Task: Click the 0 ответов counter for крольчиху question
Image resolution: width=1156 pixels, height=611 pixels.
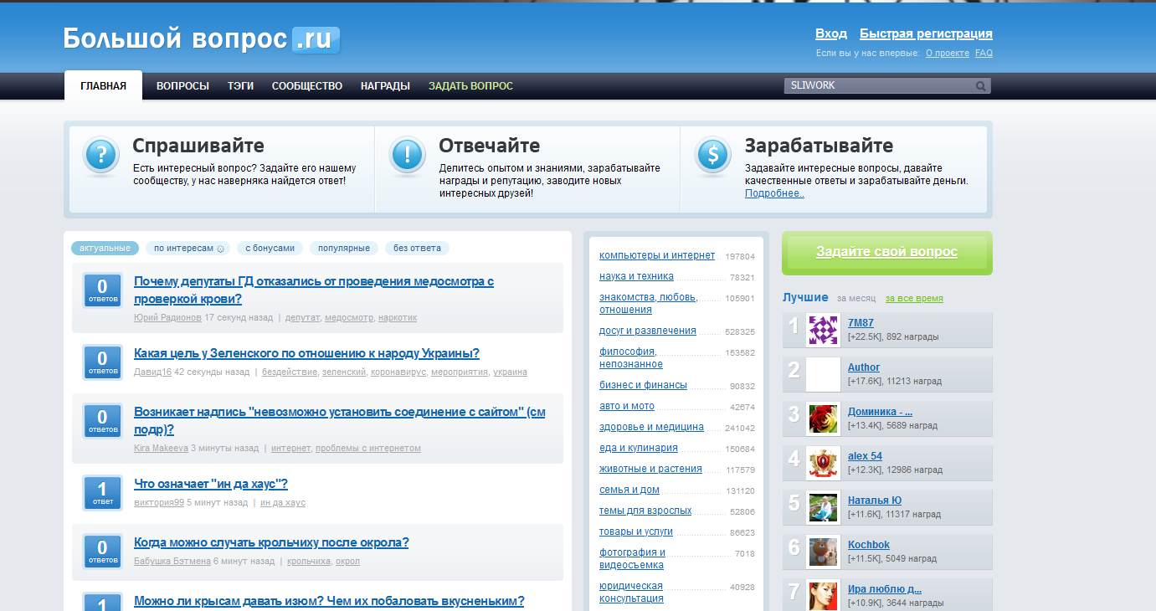Action: [x=103, y=551]
